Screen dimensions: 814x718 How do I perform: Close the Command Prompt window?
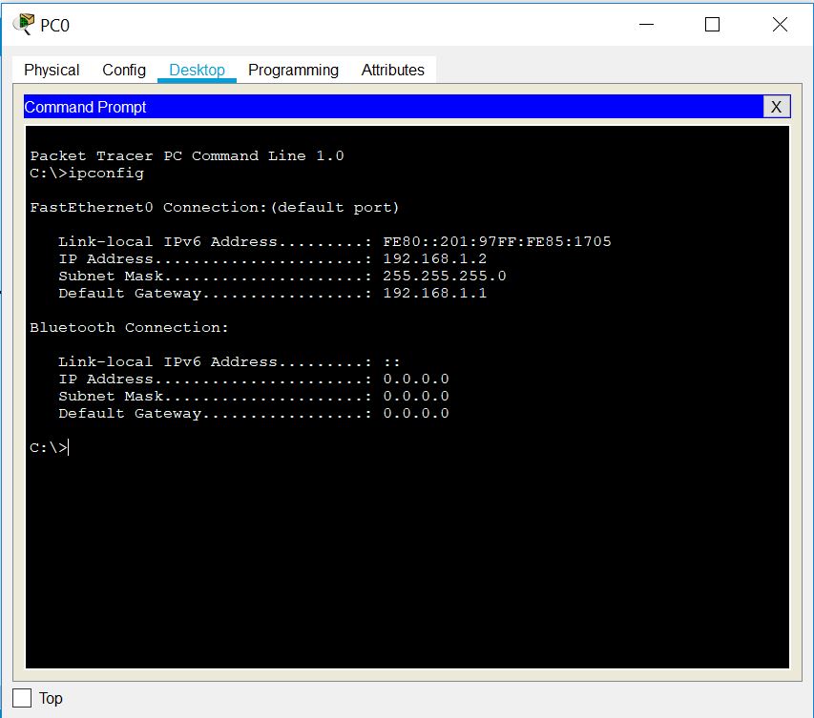tap(777, 106)
